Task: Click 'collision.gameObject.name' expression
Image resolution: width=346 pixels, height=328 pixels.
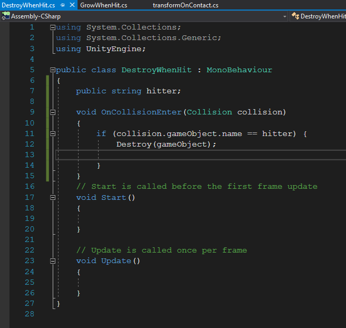Action: [x=179, y=133]
